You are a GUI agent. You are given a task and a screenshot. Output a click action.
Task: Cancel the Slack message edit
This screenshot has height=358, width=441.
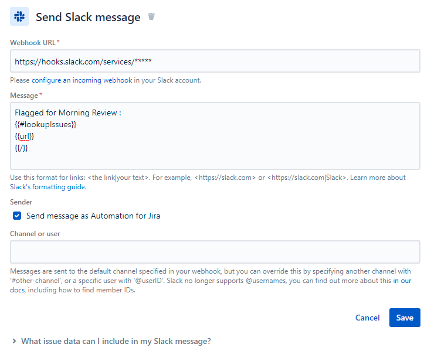coord(367,318)
